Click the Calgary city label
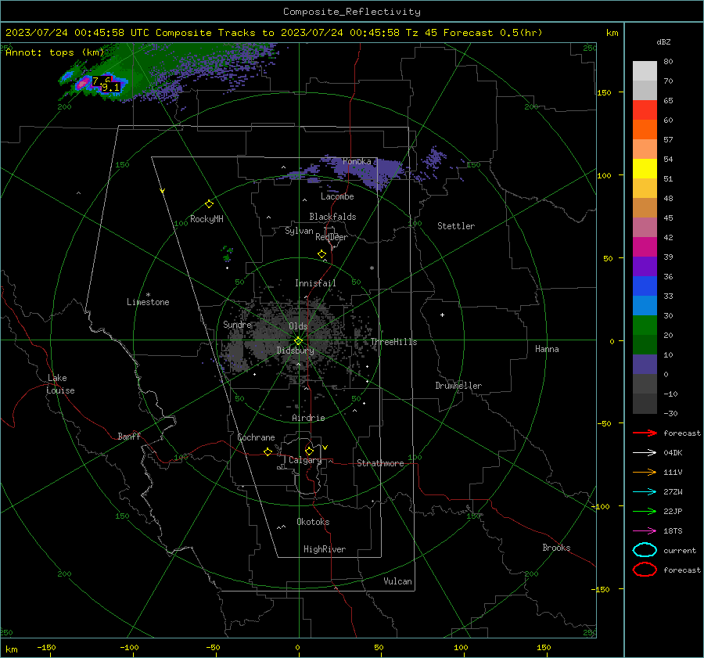 pos(305,460)
